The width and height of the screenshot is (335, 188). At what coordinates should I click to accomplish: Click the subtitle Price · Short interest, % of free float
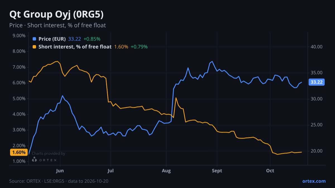point(58,25)
